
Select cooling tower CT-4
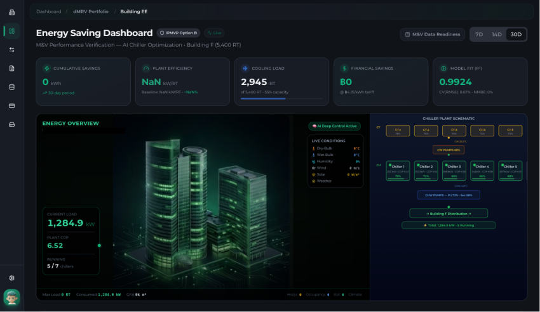[x=482, y=131]
